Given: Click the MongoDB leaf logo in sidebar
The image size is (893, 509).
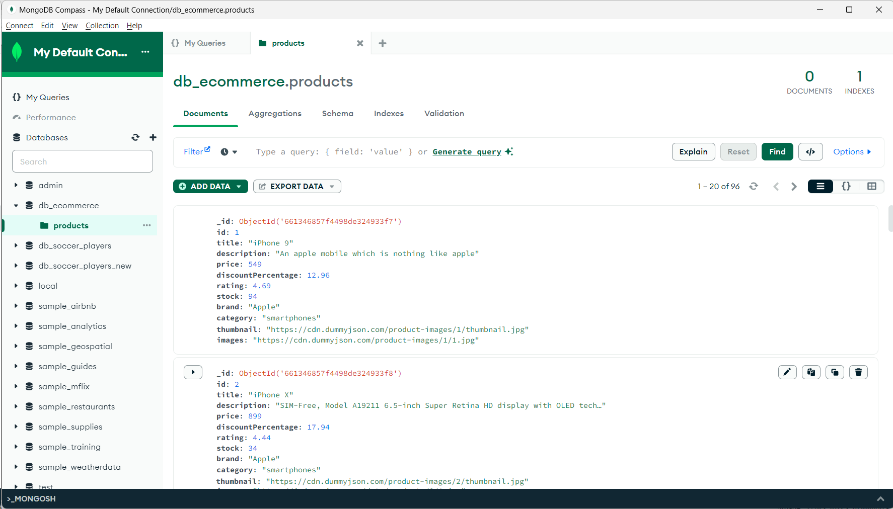Looking at the screenshot, I should (x=17, y=52).
